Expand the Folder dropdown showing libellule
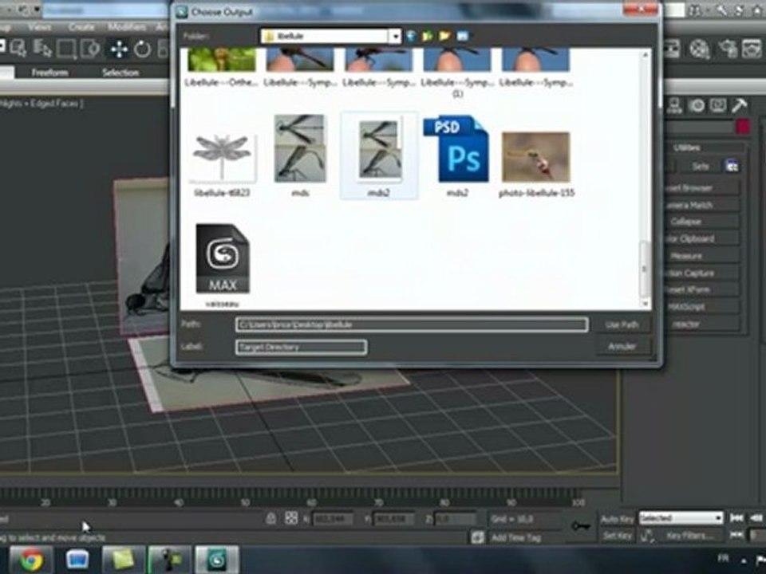The width and height of the screenshot is (766, 574). [x=395, y=36]
